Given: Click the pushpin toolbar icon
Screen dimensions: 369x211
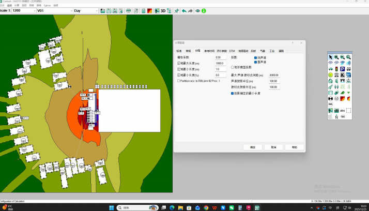Looking at the screenshot, I should pos(177,11).
